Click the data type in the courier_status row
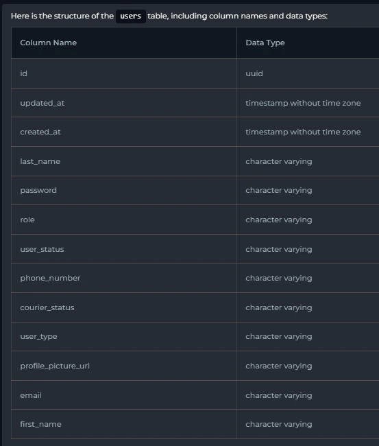The image size is (379, 446). tap(279, 308)
